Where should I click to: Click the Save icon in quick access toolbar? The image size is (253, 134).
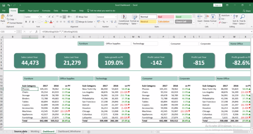[x=3, y=5]
